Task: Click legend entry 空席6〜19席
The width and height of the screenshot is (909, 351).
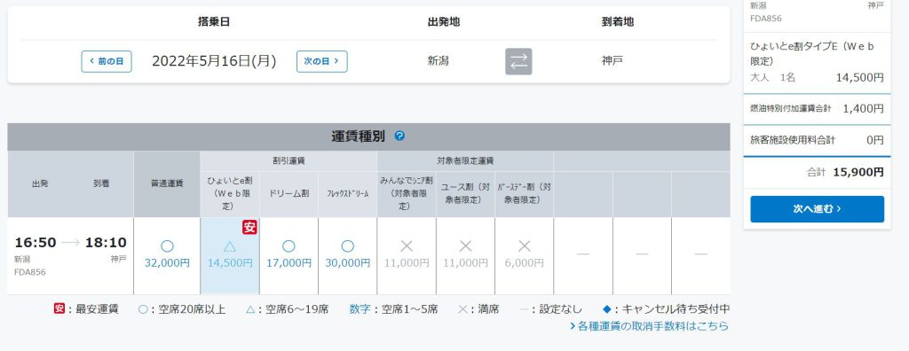Action: click(287, 309)
